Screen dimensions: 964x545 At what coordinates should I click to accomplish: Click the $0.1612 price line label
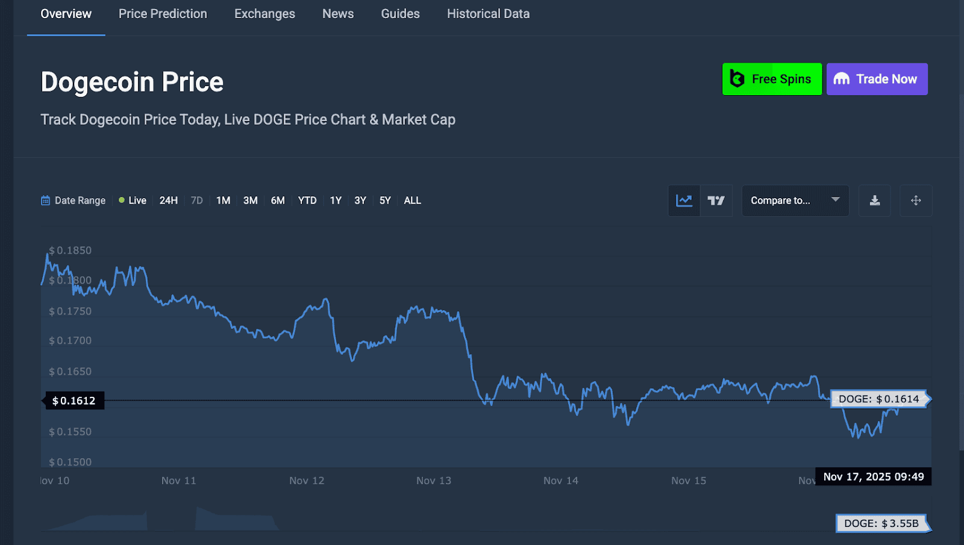point(74,400)
